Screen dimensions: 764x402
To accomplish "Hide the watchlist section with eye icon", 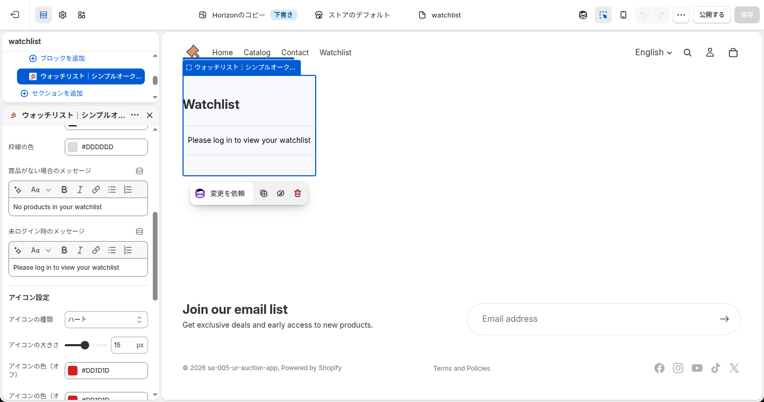I will click(281, 193).
